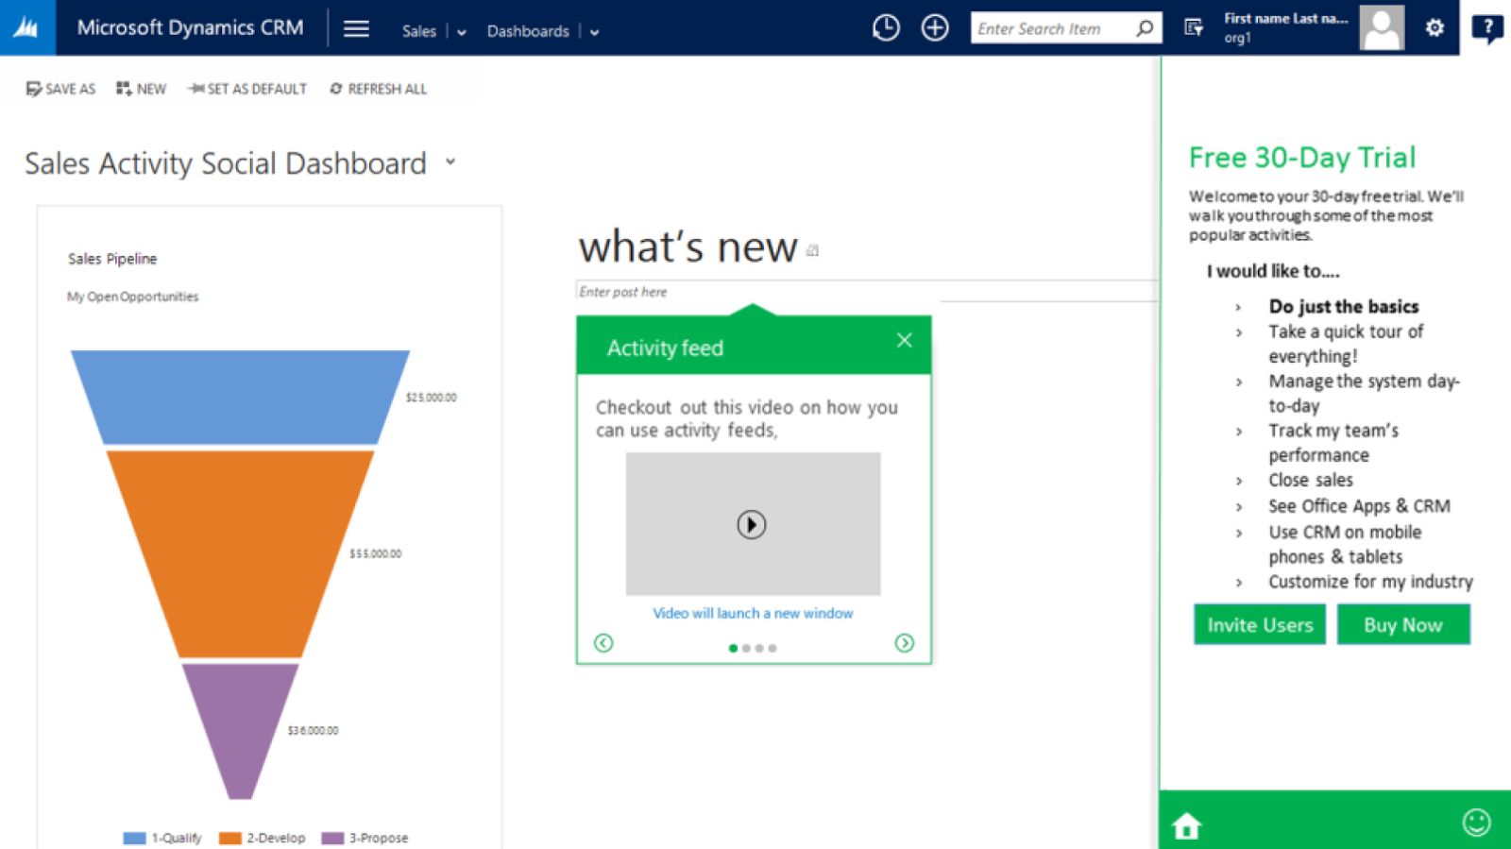Open the settings gear
The image size is (1511, 849).
pyautogui.click(x=1435, y=28)
